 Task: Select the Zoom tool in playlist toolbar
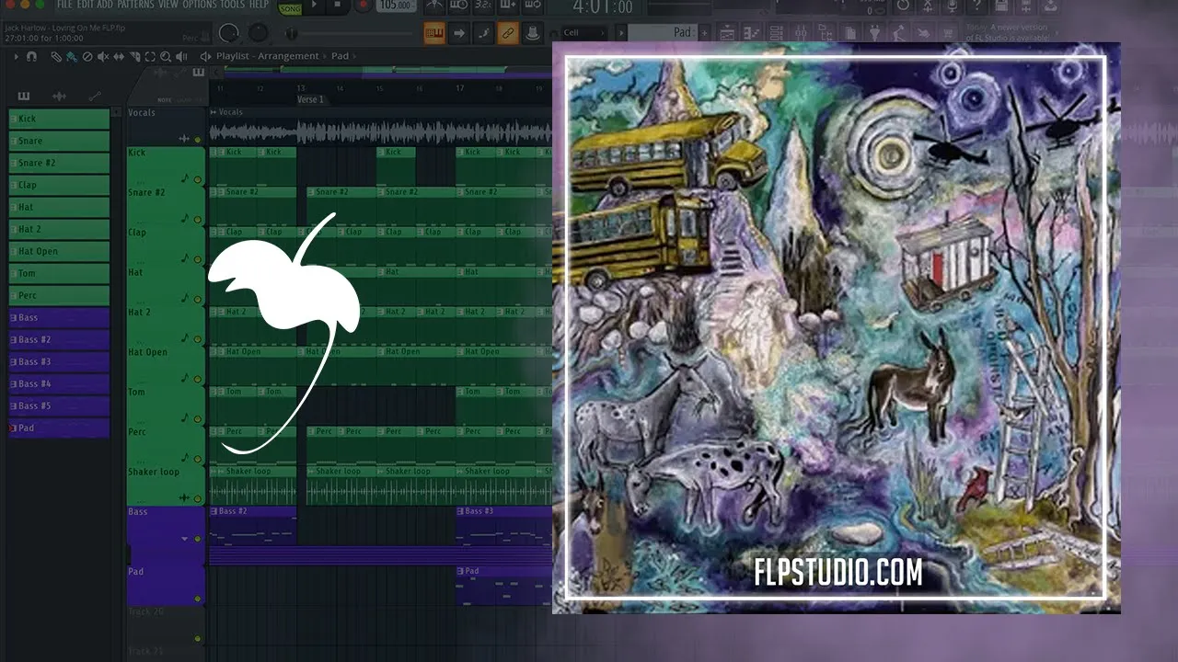[x=166, y=56]
